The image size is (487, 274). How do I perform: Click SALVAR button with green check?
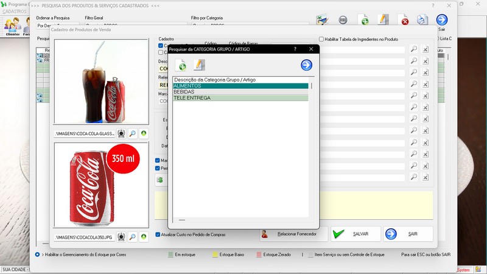(x=356, y=234)
